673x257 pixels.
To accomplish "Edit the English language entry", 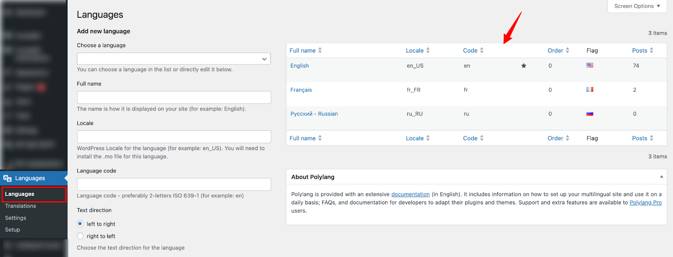I will [299, 66].
